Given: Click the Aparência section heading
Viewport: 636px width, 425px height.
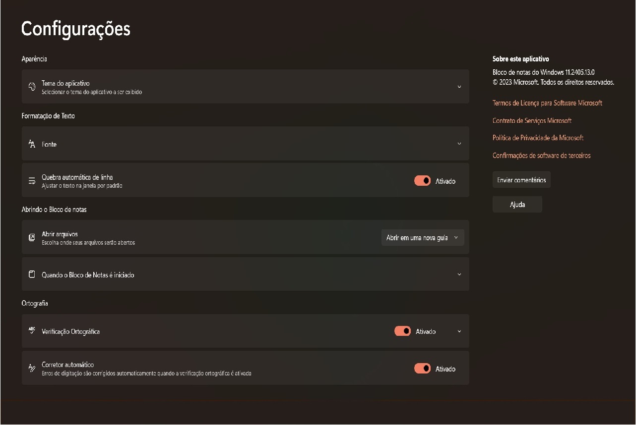Looking at the screenshot, I should click(x=34, y=59).
